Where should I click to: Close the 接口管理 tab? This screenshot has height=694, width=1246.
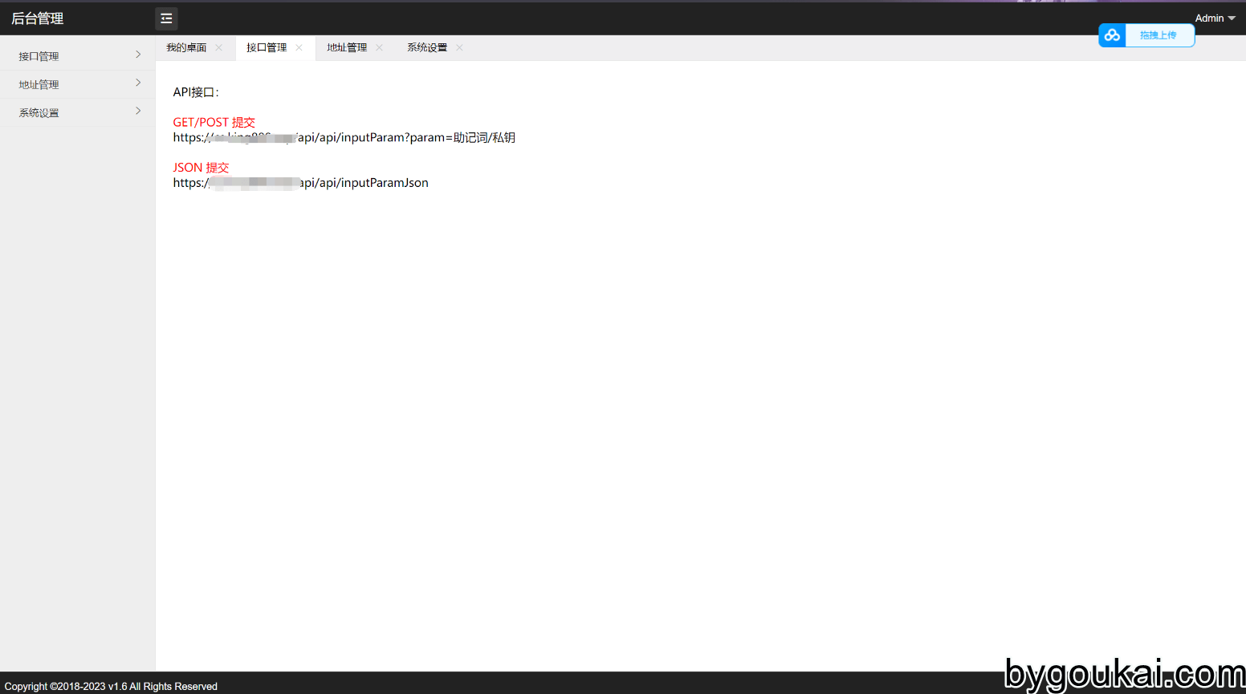coord(299,47)
